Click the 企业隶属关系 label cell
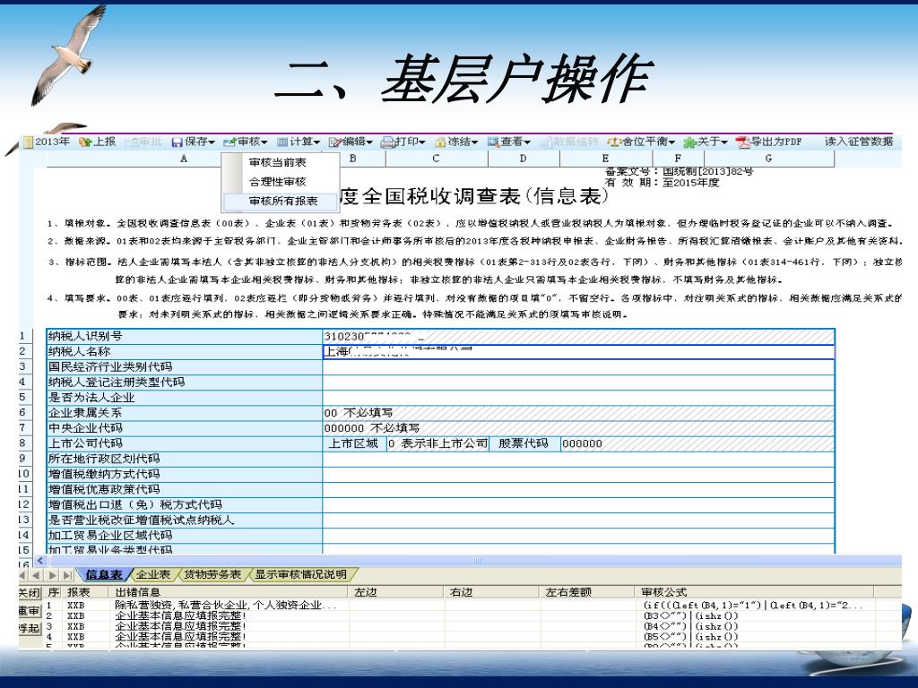The height and width of the screenshot is (688, 918). point(185,413)
